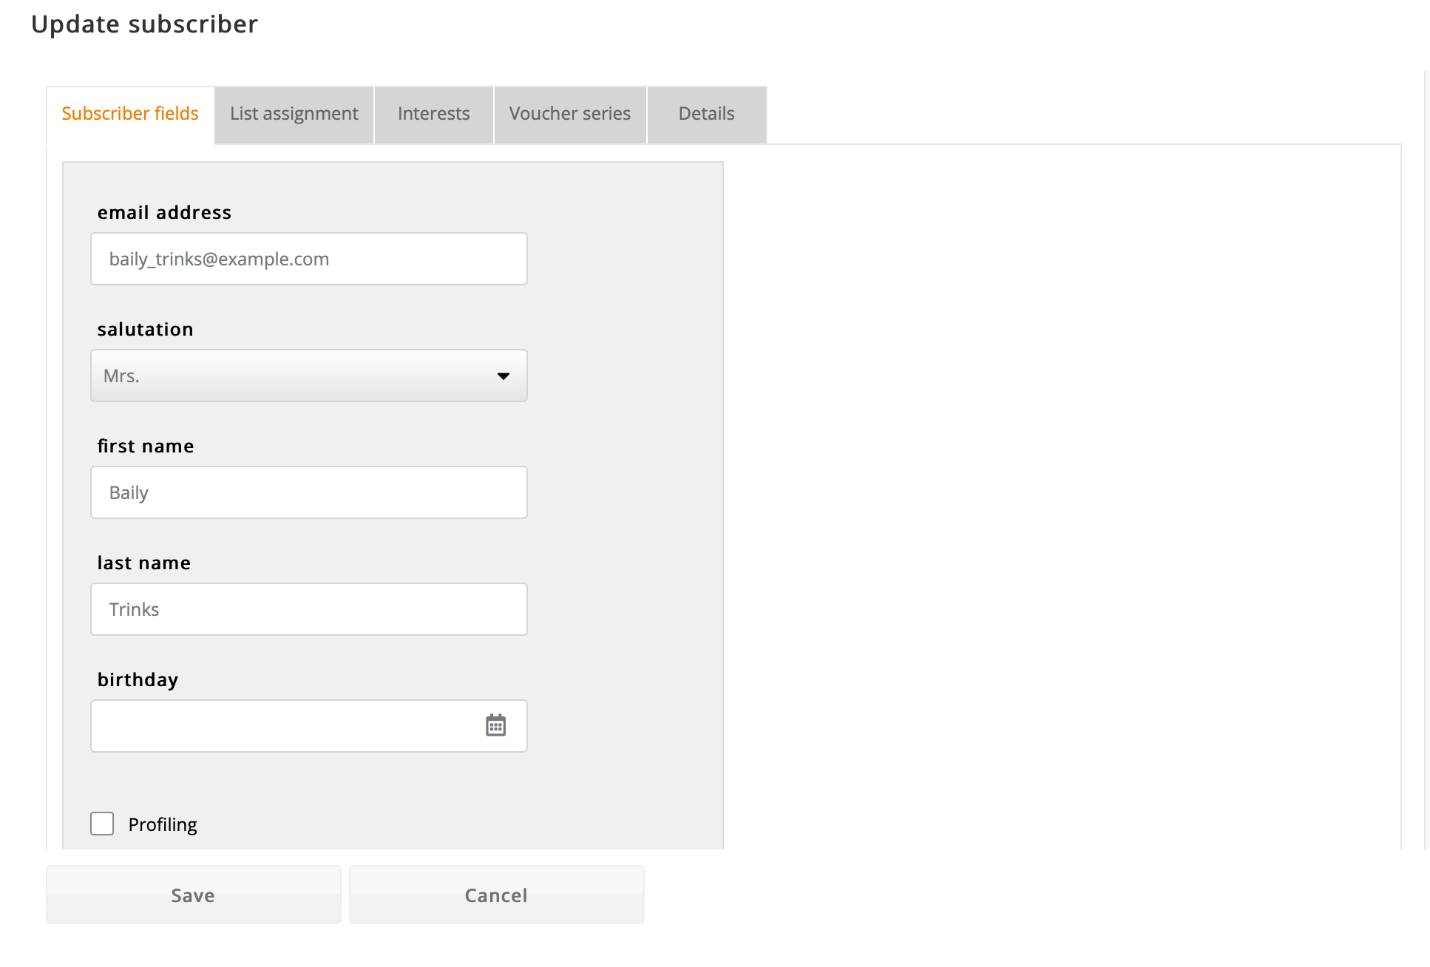Click into the first name field
Viewport: 1430px width, 967px height.
coord(309,492)
